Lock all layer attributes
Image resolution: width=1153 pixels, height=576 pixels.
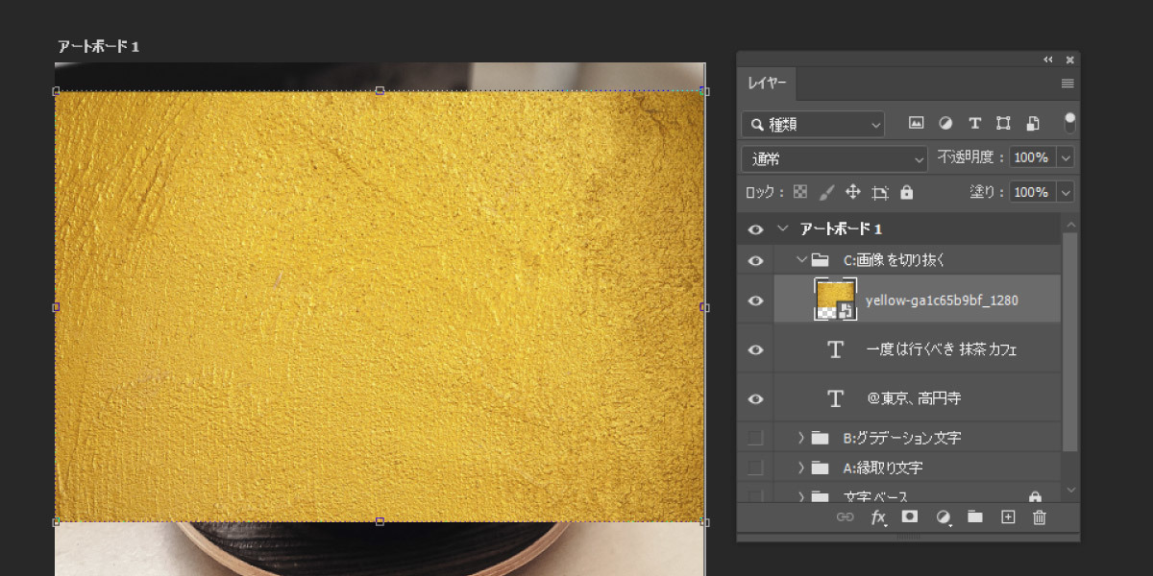coord(906,192)
